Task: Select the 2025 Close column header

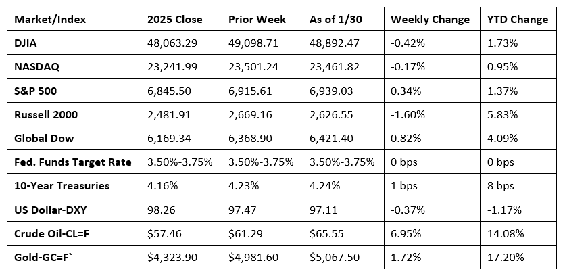Action: click(x=173, y=19)
